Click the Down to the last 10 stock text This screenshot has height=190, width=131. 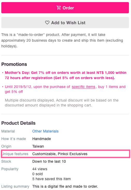tap(49, 161)
